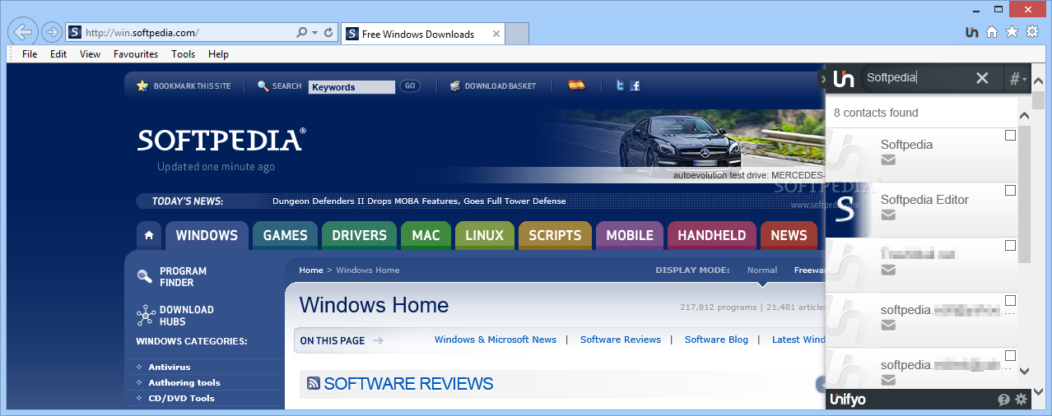Switch to the GAMES tab
Image resolution: width=1052 pixels, height=416 pixels.
(x=285, y=235)
